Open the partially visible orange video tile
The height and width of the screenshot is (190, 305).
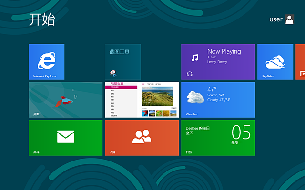coord(300,62)
